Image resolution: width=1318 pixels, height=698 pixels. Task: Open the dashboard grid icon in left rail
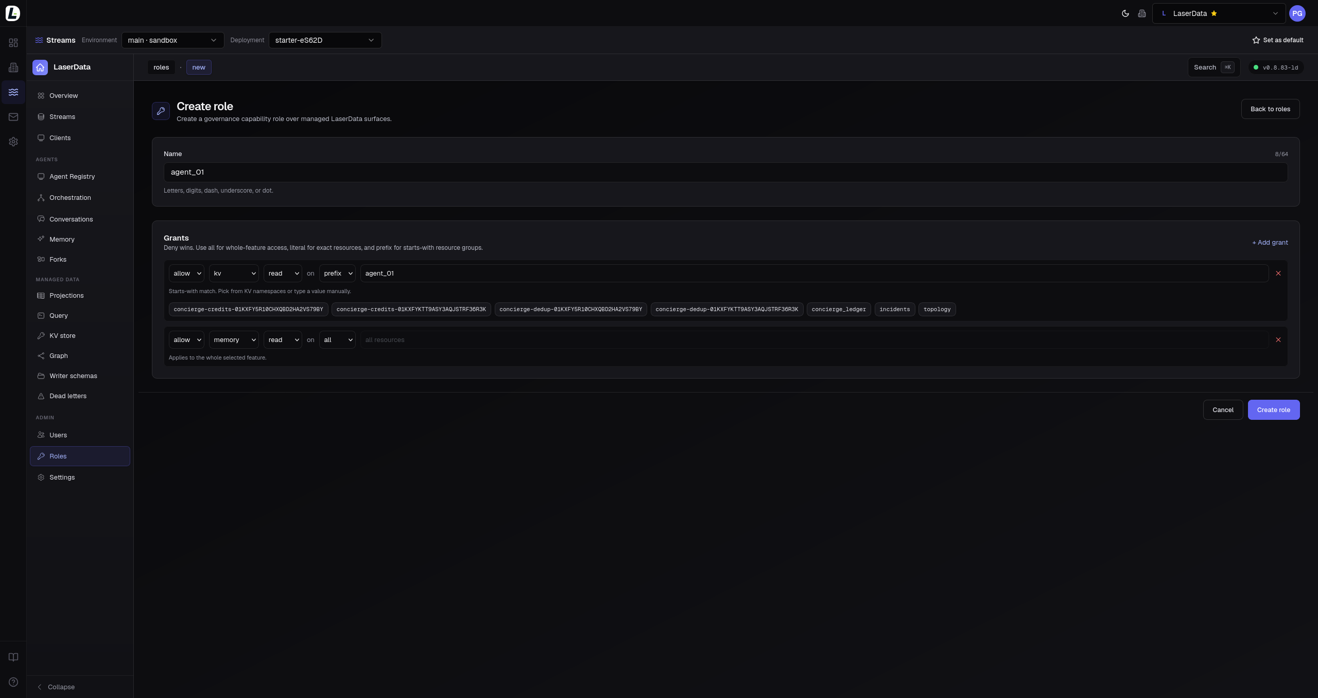[x=13, y=43]
